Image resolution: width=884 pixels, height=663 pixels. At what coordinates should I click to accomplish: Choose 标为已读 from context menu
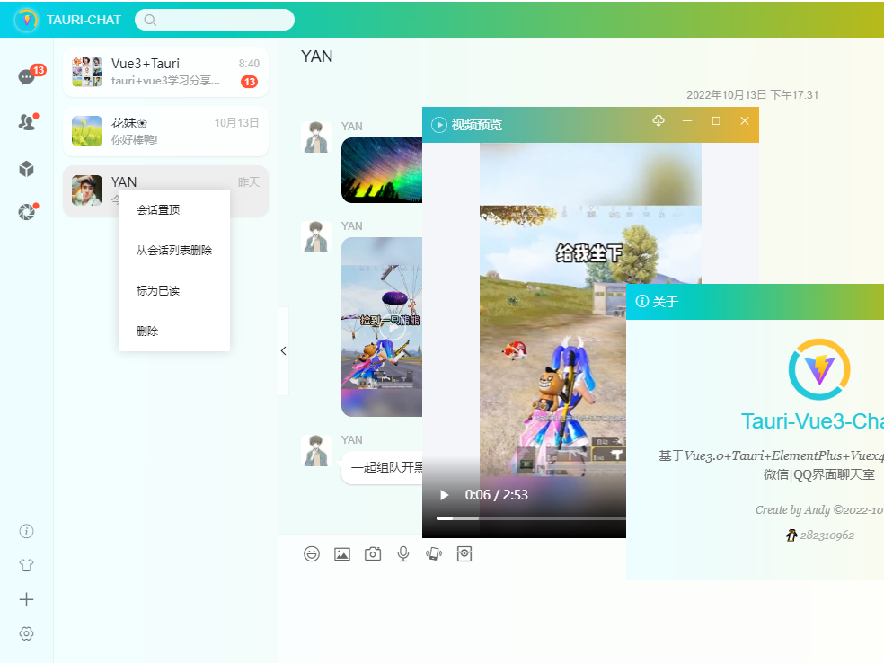[174, 291]
